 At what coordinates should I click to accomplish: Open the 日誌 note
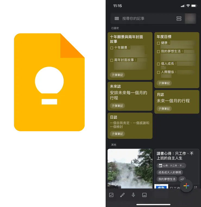pyautogui.click(x=130, y=125)
